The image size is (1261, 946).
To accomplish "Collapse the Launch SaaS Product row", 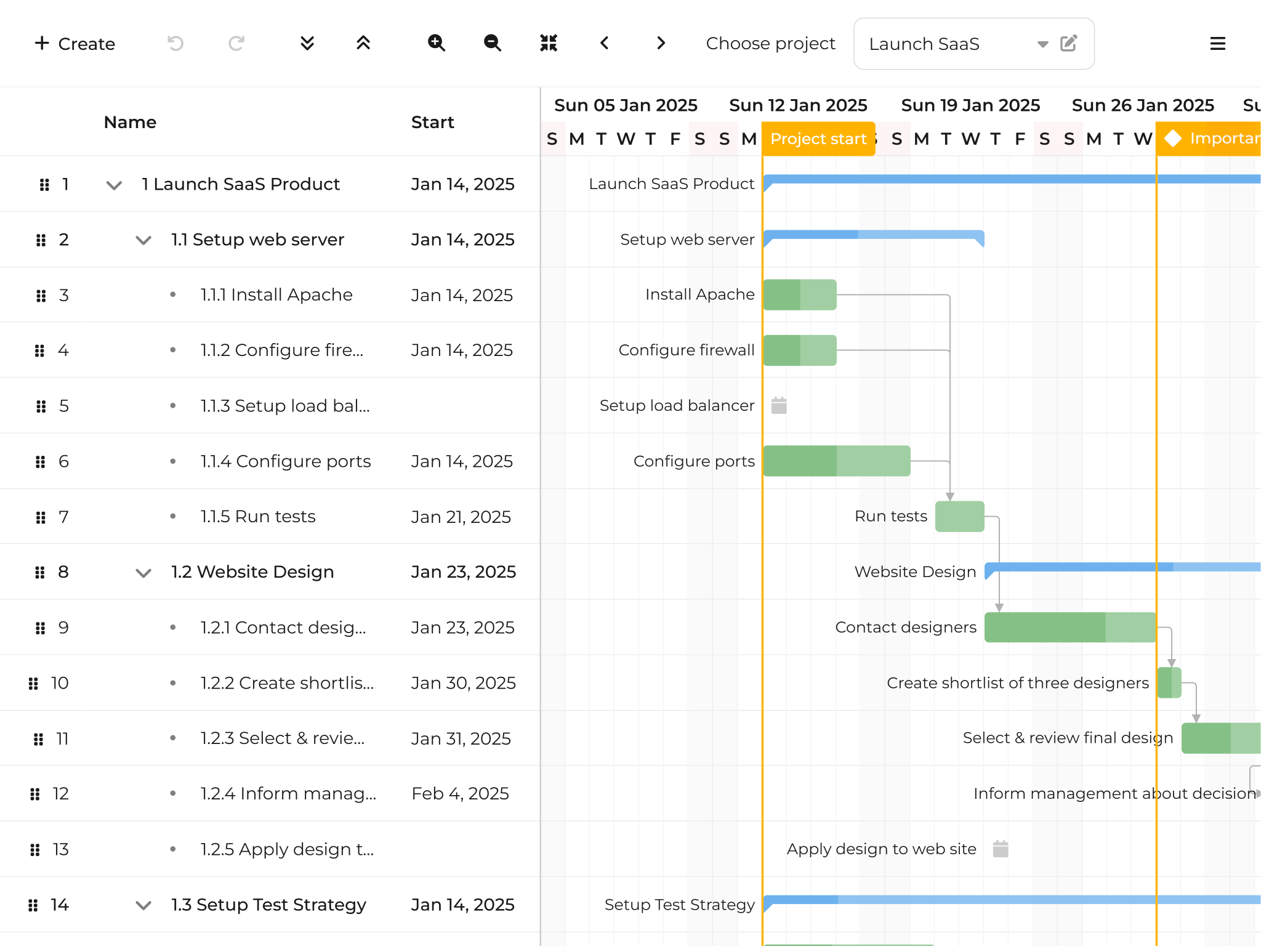I will tap(114, 185).
